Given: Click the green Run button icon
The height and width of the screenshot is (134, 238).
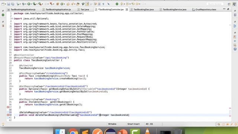Looking at the screenshot, I should pyautogui.click(x=29, y=4).
